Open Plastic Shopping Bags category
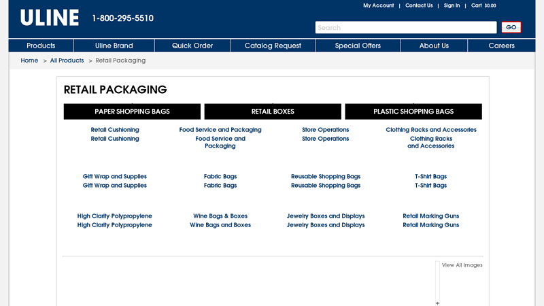Viewport: 544px width, 306px height. point(413,112)
